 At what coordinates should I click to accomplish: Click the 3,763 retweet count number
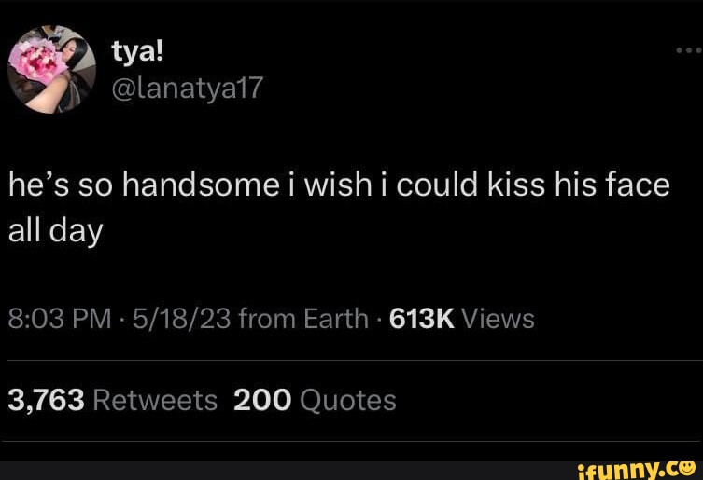[x=47, y=400]
